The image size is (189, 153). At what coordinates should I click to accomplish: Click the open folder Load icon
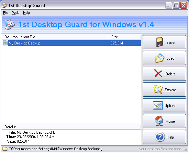click(x=160, y=58)
